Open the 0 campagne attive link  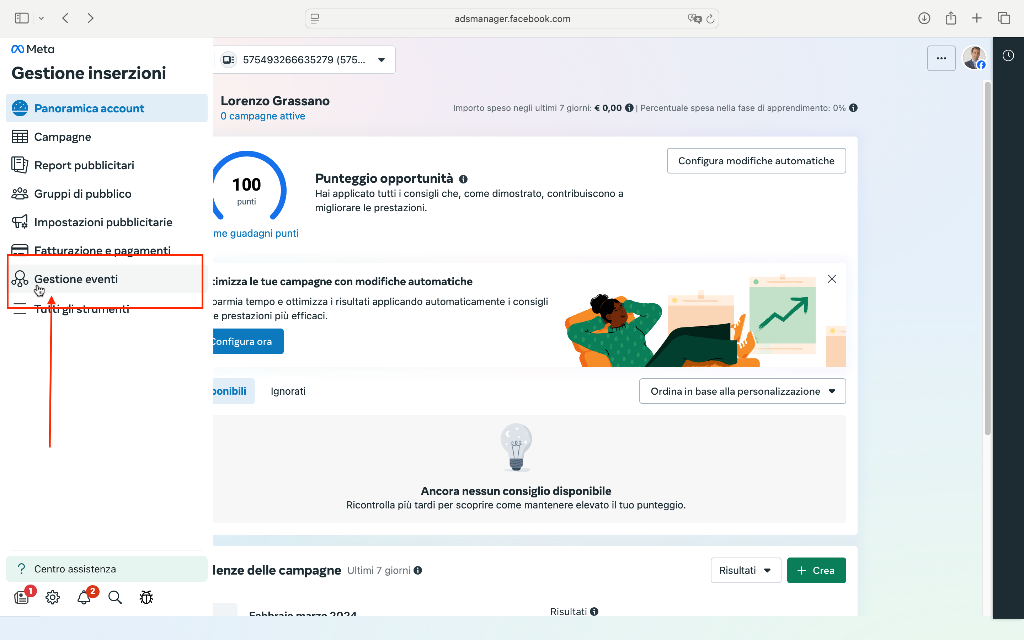pos(262,116)
